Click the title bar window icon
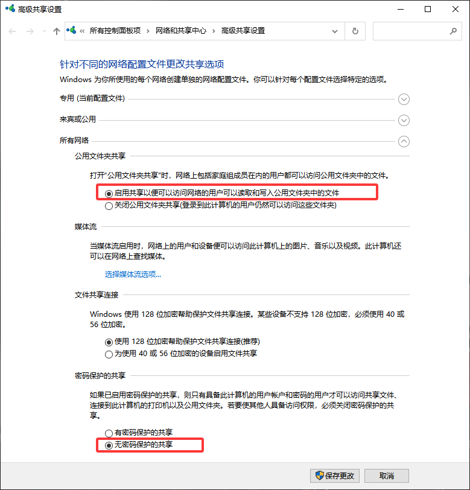 point(10,8)
